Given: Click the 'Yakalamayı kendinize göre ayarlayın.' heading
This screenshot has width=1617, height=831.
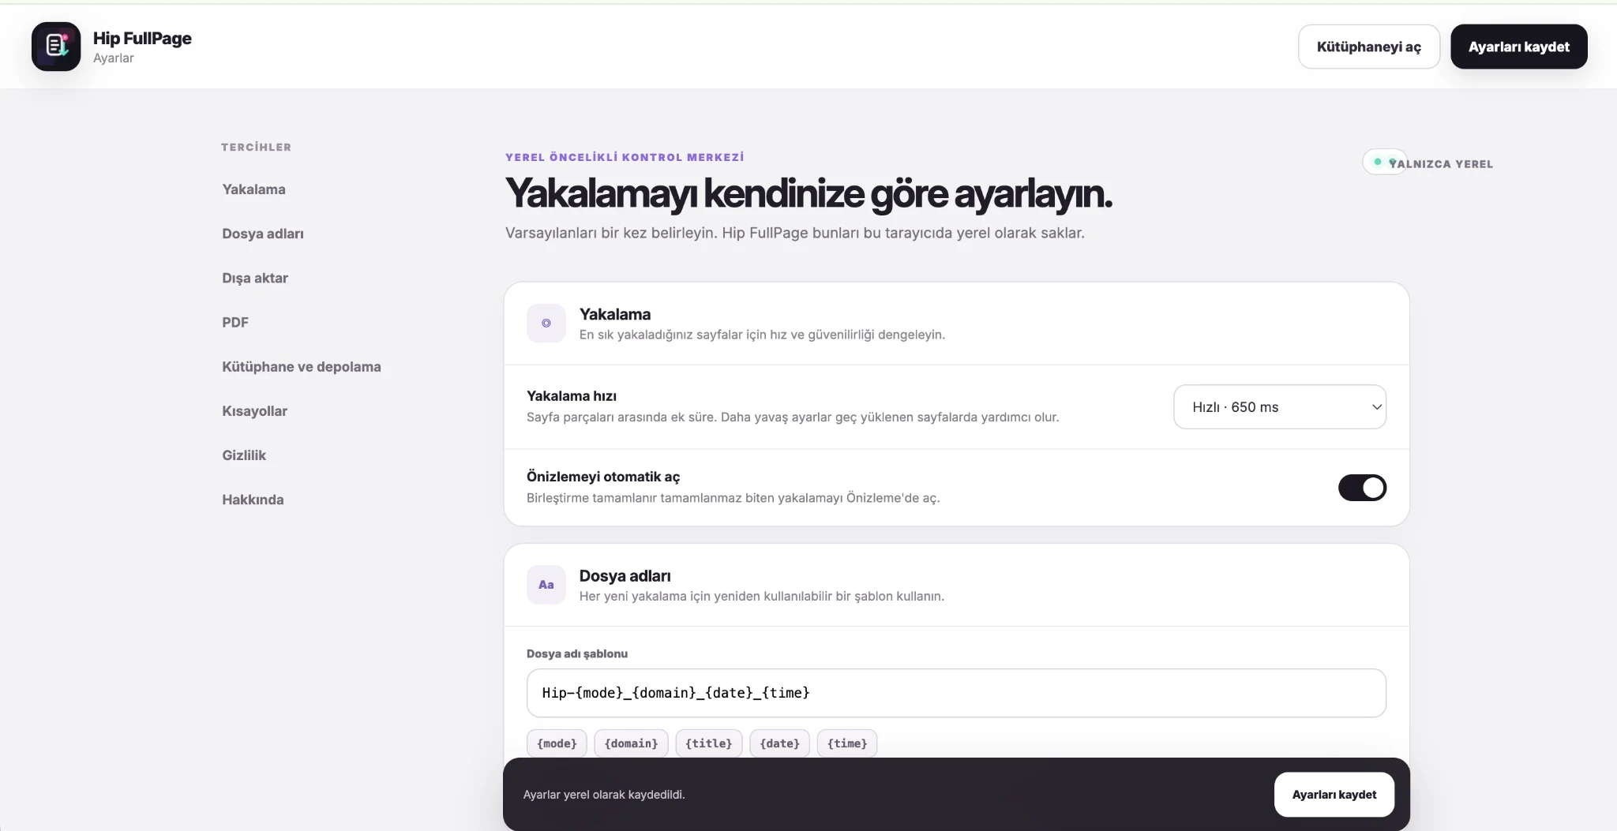Looking at the screenshot, I should 808,193.
